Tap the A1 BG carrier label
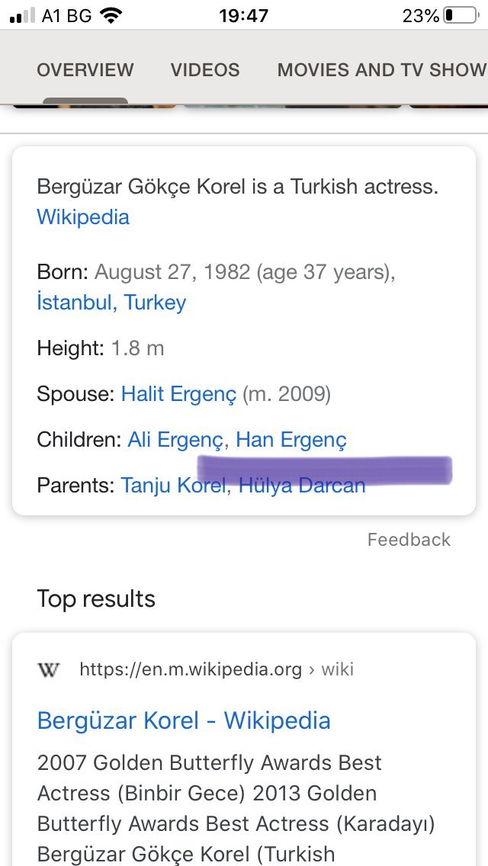This screenshot has height=866, width=488. (x=67, y=15)
